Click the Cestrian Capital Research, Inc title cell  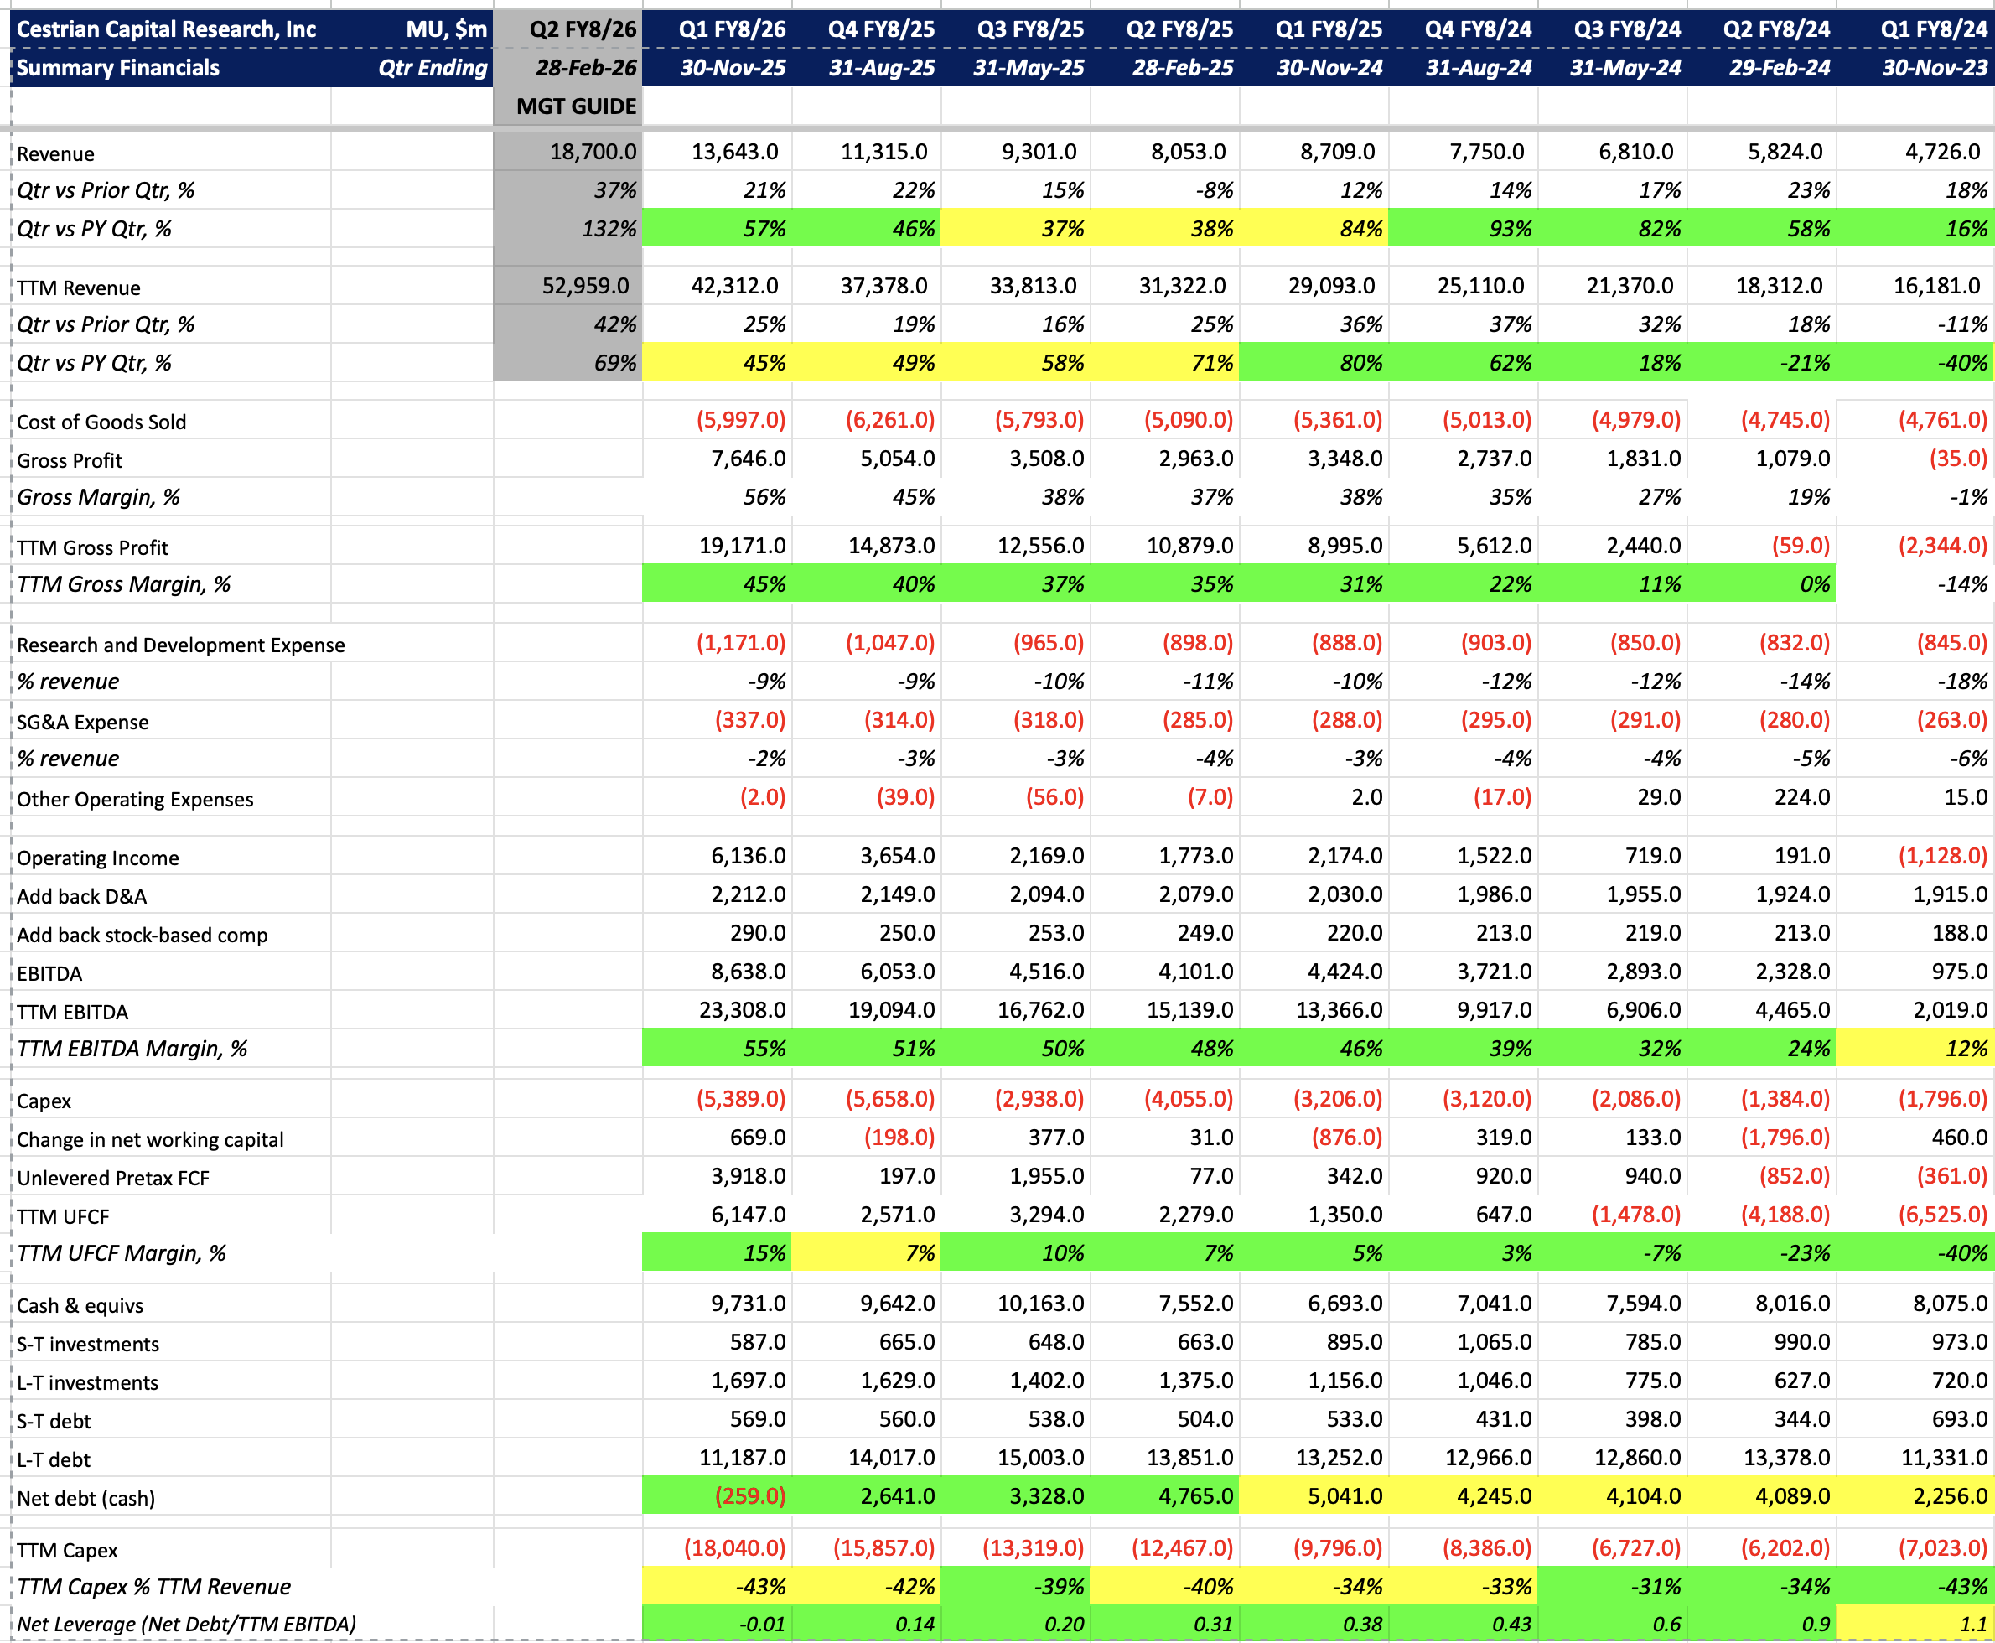click(167, 29)
